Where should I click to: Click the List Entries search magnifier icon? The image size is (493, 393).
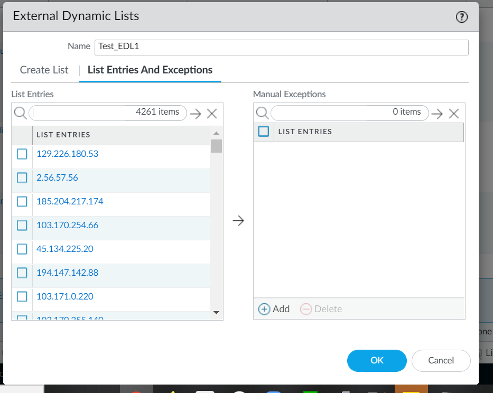(x=20, y=113)
